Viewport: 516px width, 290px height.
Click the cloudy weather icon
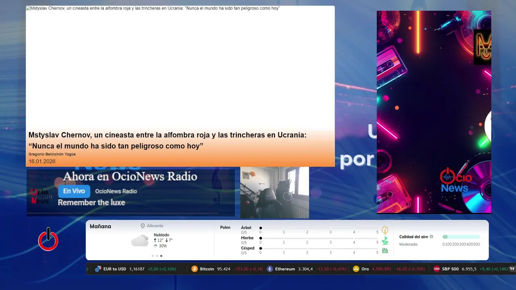coord(140,240)
